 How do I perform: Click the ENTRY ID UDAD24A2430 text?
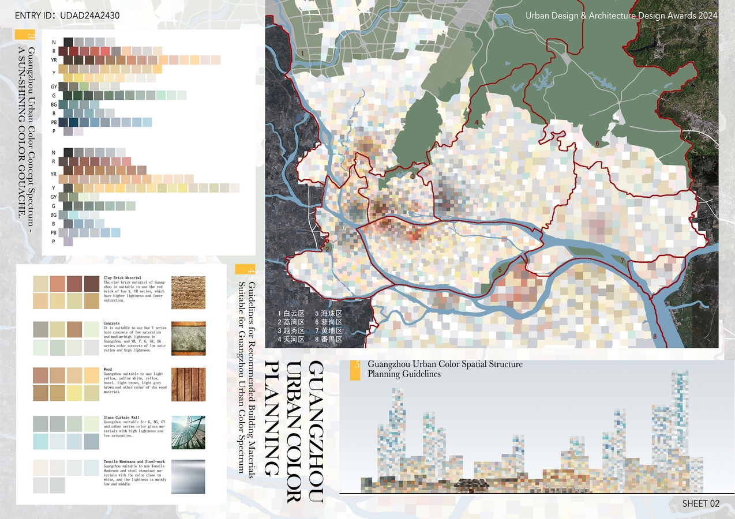click(67, 16)
